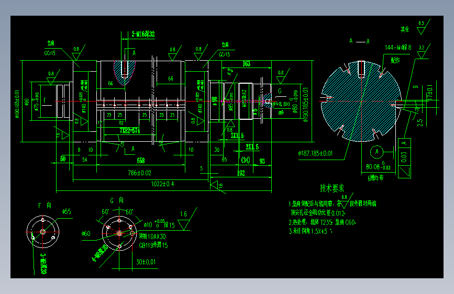Click the '4-M8深20' thread callout

click(100, 252)
